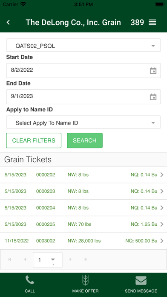
Task: Open chevron for ticket 0000202
Action: (162, 175)
